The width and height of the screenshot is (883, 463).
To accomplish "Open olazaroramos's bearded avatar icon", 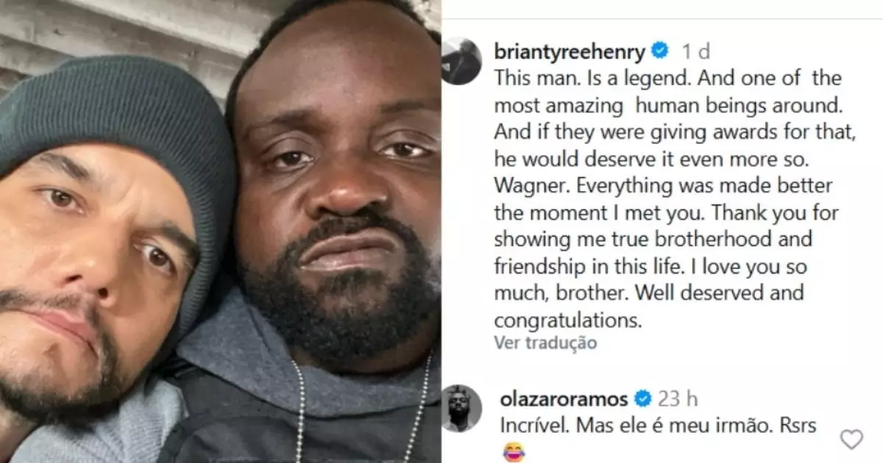I will pyautogui.click(x=461, y=408).
